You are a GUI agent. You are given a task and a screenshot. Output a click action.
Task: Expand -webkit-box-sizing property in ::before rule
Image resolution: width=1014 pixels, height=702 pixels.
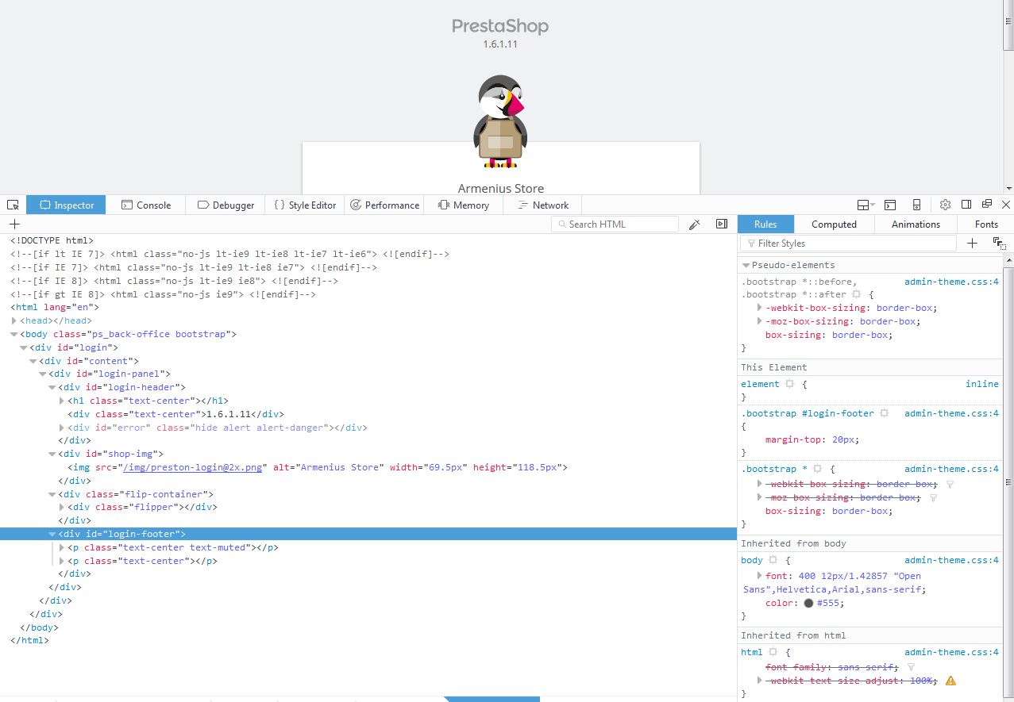[x=760, y=308]
